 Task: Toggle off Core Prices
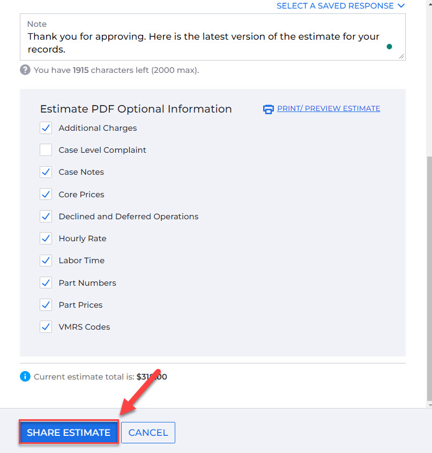[x=46, y=194]
